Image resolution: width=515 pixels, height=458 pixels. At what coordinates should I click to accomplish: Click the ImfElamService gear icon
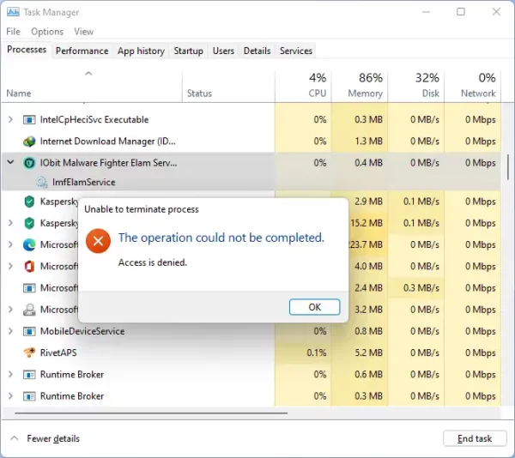tap(42, 182)
